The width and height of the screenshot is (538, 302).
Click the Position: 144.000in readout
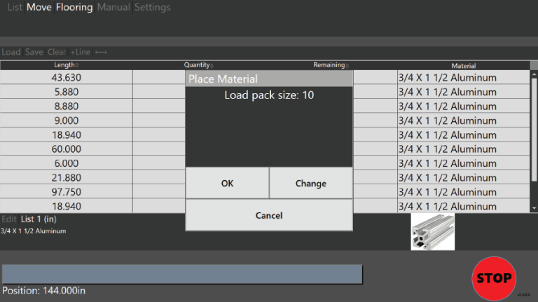(43, 291)
